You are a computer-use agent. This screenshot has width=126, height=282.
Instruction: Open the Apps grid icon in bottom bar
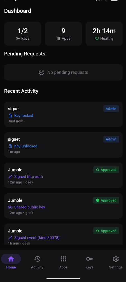63,259
